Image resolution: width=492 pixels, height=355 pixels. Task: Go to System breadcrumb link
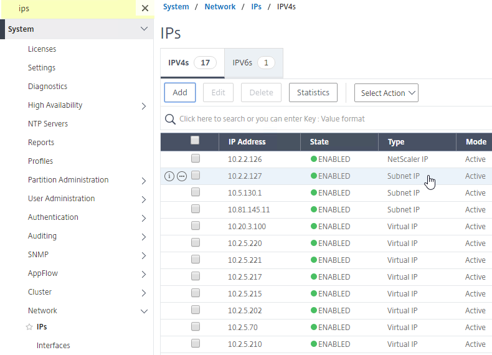(176, 7)
